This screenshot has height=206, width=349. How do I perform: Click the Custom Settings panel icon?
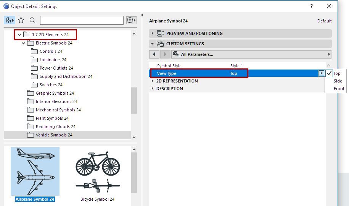coord(160,44)
